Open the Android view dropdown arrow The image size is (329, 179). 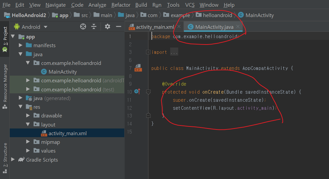click(46, 27)
